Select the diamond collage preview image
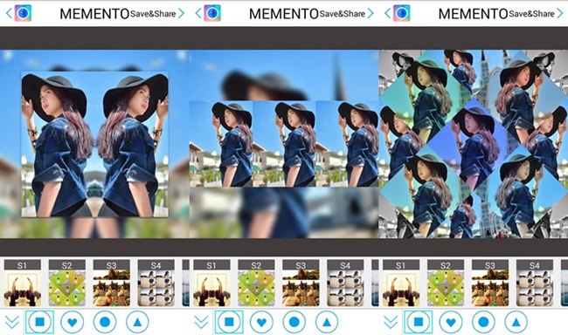The image size is (568, 335). pos(474,144)
